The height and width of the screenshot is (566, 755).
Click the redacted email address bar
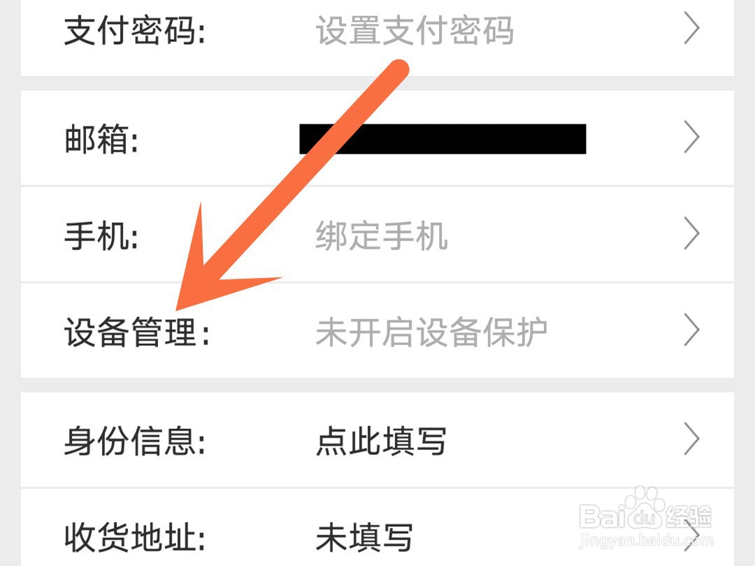(443, 139)
